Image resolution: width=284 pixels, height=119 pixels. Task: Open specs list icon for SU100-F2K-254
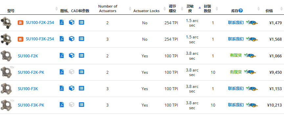point(81,22)
